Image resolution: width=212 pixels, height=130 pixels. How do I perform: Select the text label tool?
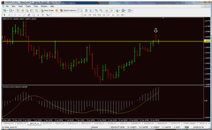[43, 15]
